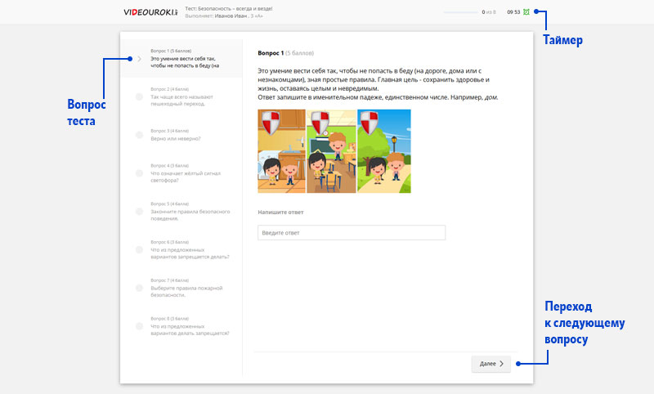The image size is (654, 394).
Task: Click the Videouroki logo in the header
Action: point(150,12)
